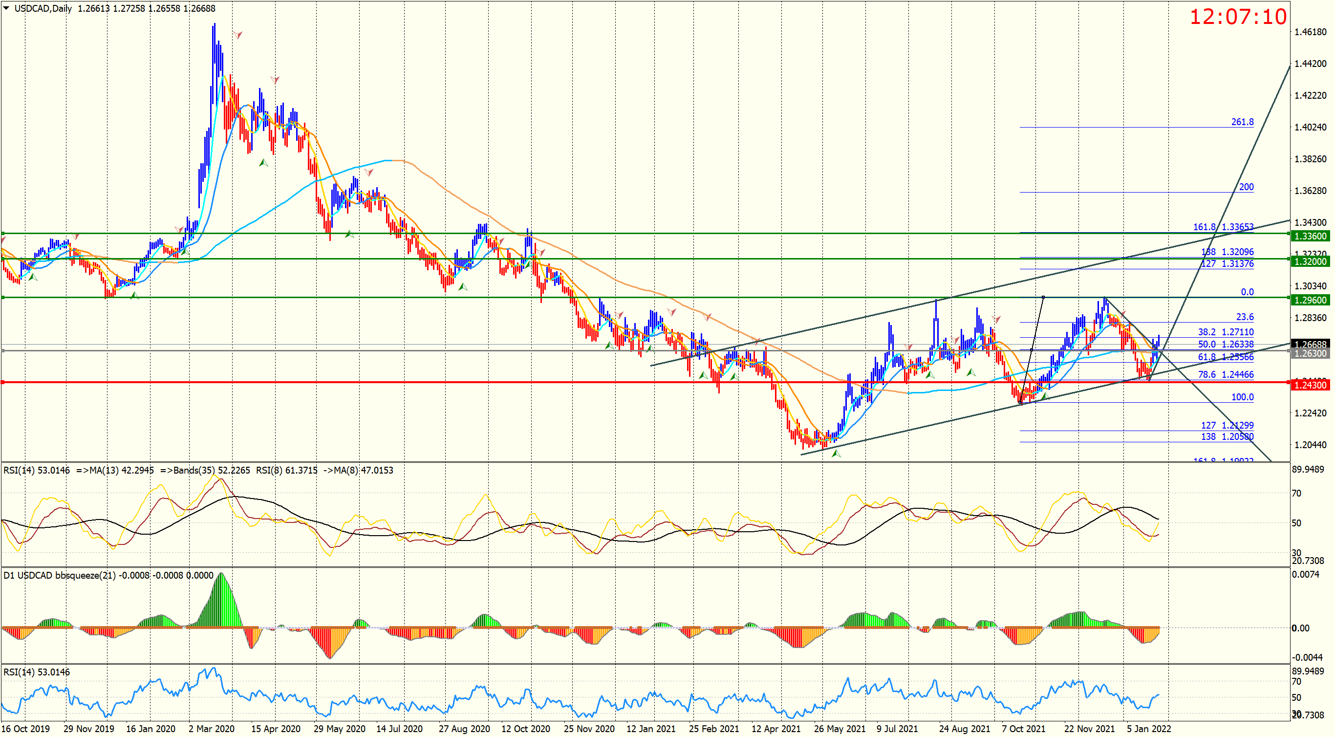Screen dimensions: 1335x737
Task: Click the 78.6 1.24466 Fibonacci label
Action: click(x=1225, y=375)
